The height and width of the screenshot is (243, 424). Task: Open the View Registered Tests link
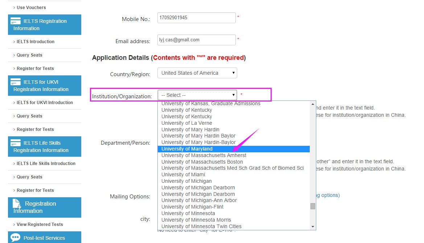40,225
